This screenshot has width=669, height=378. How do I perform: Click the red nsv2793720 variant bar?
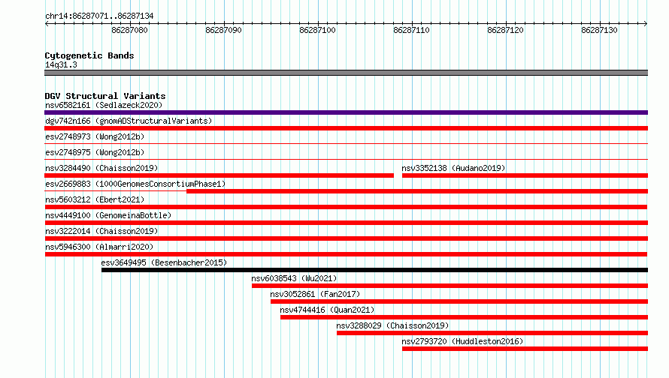pos(525,349)
